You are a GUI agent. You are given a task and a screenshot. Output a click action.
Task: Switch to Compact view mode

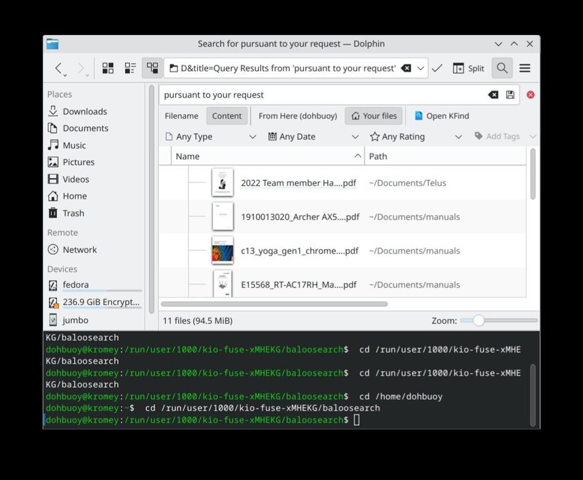tap(130, 68)
